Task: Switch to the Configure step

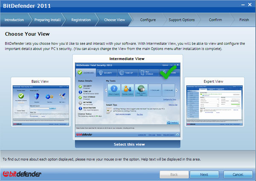Action: [148, 20]
